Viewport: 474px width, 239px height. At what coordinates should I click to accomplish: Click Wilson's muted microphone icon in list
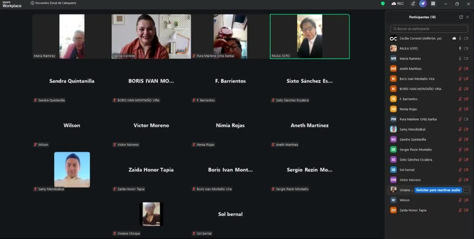pyautogui.click(x=460, y=200)
